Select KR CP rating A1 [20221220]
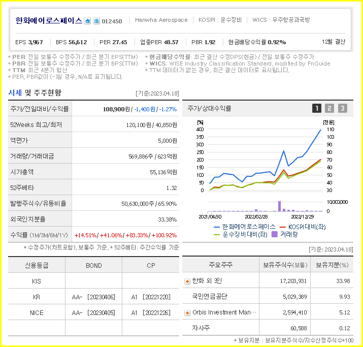This screenshot has height=347, width=363. click(151, 297)
